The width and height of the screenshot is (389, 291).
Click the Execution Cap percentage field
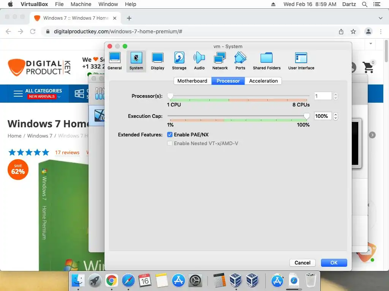pyautogui.click(x=323, y=116)
